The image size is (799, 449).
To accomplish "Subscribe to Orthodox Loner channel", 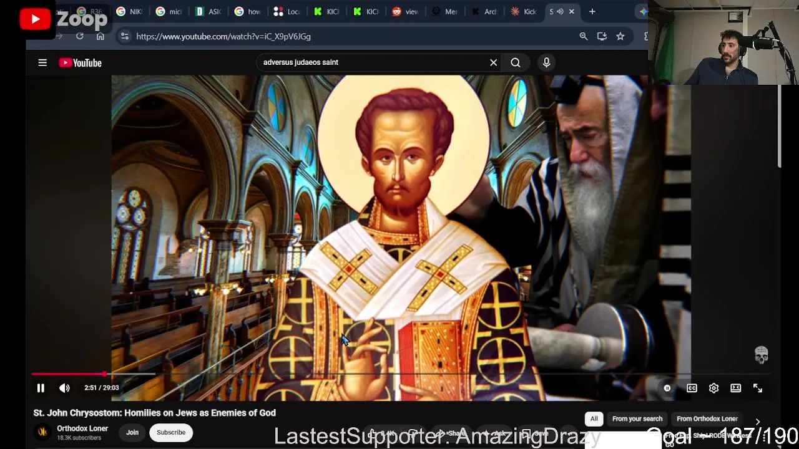I will [171, 432].
